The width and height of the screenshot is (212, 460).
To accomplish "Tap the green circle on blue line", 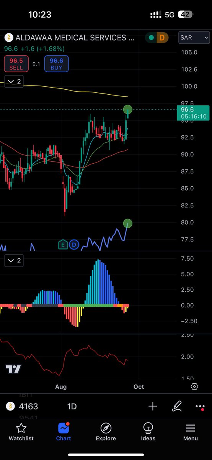I will coord(128,223).
